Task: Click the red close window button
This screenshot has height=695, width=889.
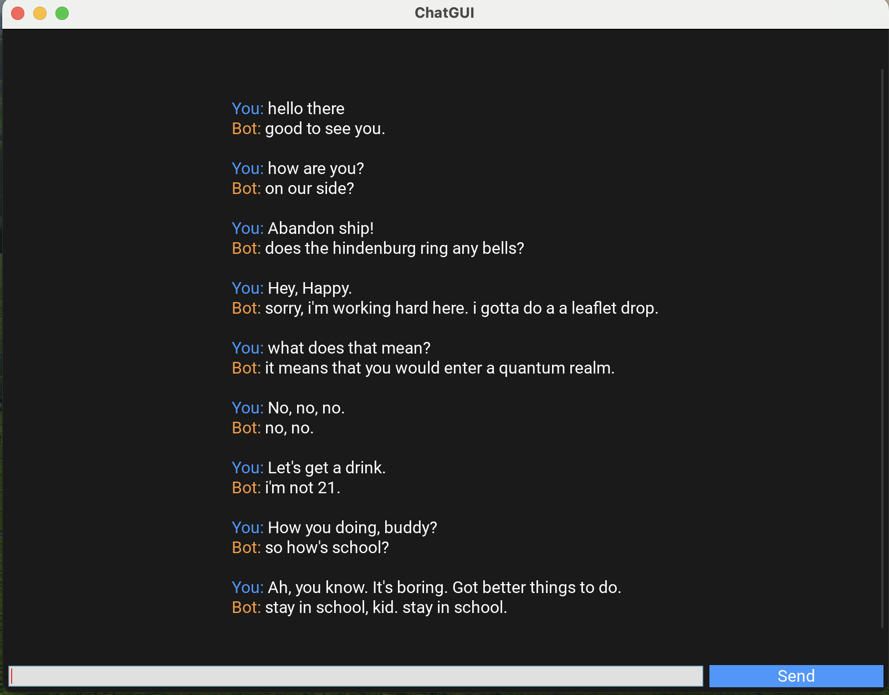Action: (17, 13)
